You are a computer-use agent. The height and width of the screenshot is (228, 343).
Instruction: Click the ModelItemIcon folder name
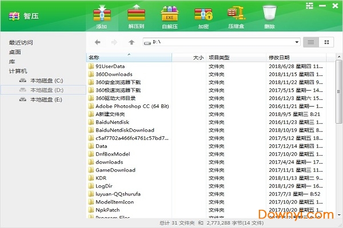[115, 202]
